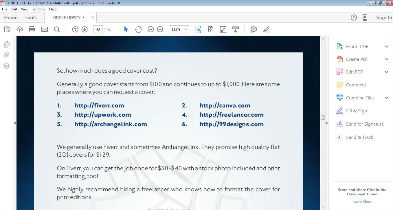This screenshot has height=210, width=393.
Task: Open the Page Thumbnails panel
Action: click(6, 44)
